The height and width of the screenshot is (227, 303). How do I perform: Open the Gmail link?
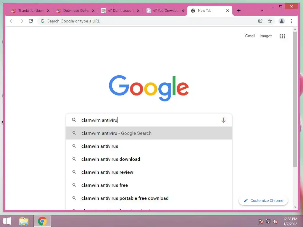point(250,36)
